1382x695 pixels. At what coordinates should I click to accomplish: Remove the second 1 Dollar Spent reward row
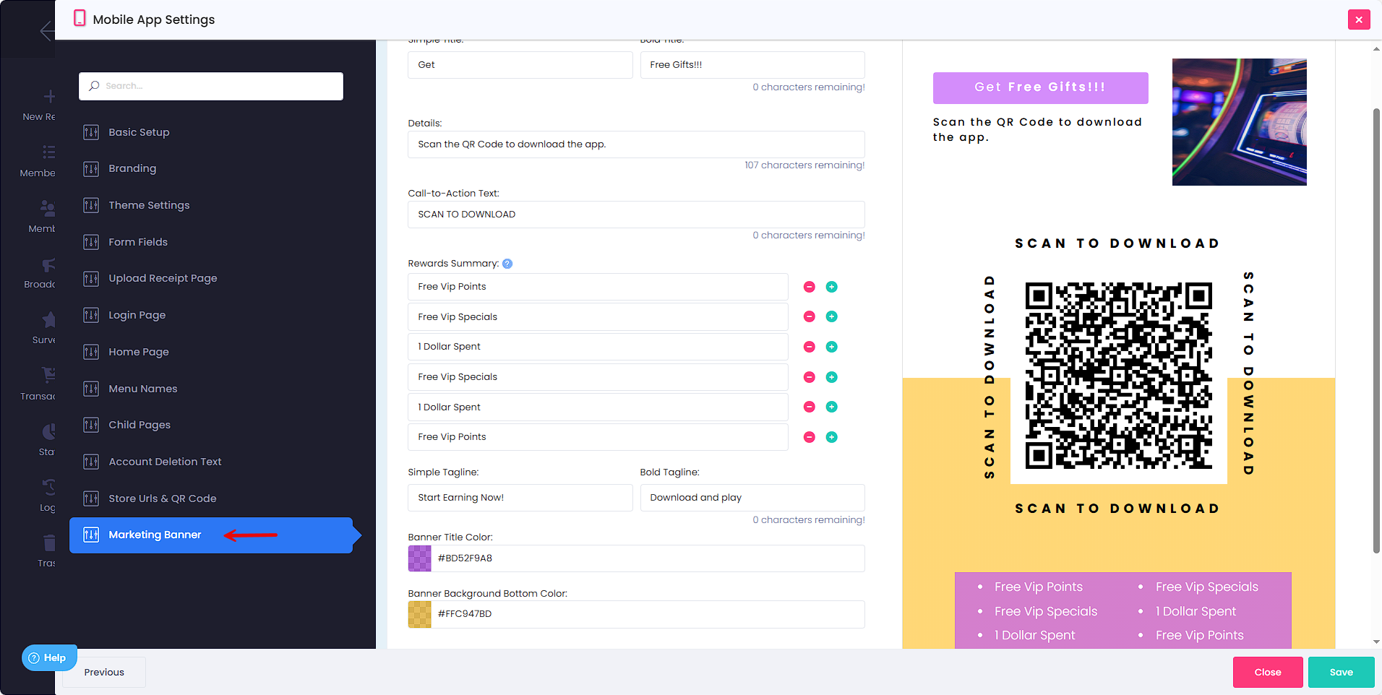tap(809, 407)
